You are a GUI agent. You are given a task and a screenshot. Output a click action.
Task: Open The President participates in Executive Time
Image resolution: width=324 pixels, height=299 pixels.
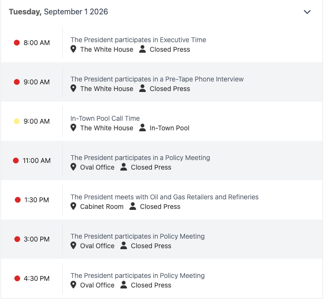tap(138, 40)
